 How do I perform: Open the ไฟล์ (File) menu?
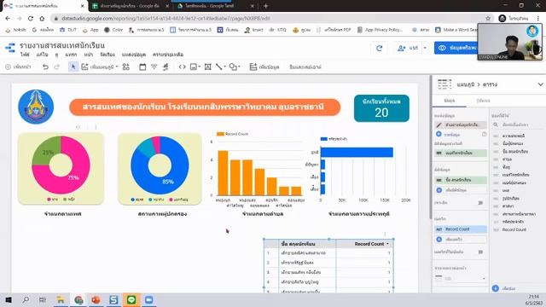pyautogui.click(x=25, y=55)
